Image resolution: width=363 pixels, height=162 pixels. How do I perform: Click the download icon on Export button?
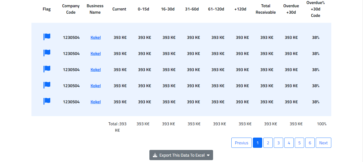click(x=155, y=155)
